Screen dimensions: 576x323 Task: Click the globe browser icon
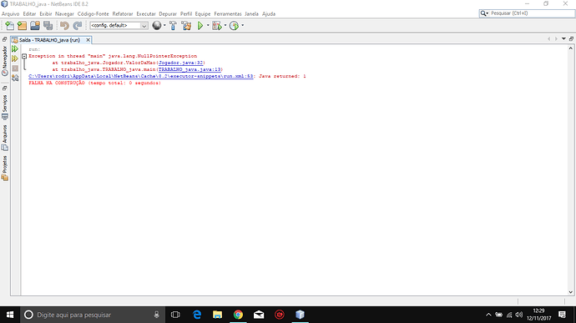coord(157,25)
